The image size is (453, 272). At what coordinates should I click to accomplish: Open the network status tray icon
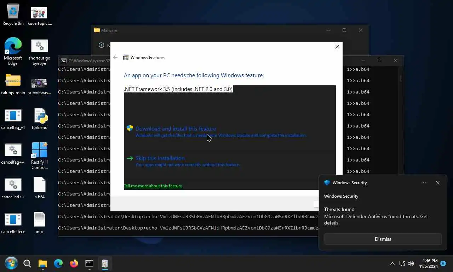click(402, 263)
